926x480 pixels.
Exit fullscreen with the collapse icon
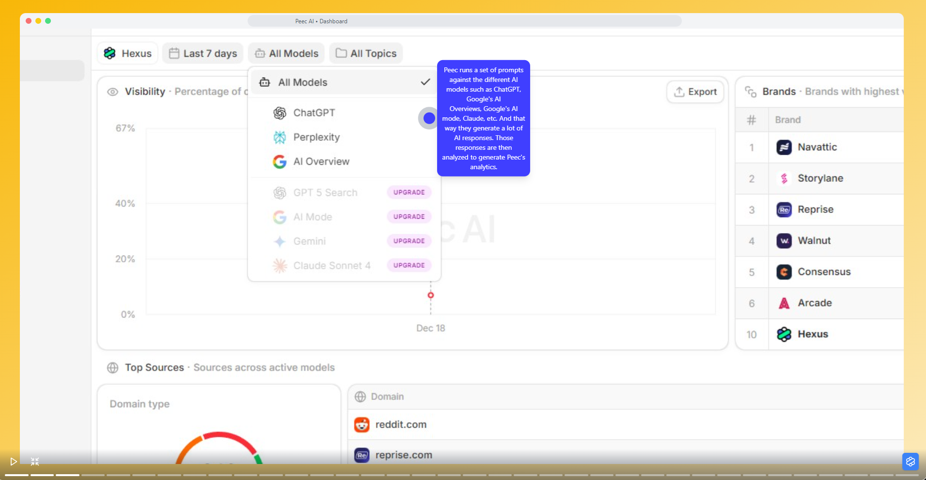click(35, 462)
